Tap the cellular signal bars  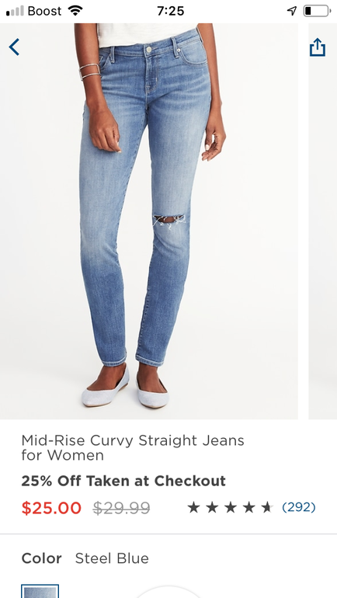pos(15,11)
